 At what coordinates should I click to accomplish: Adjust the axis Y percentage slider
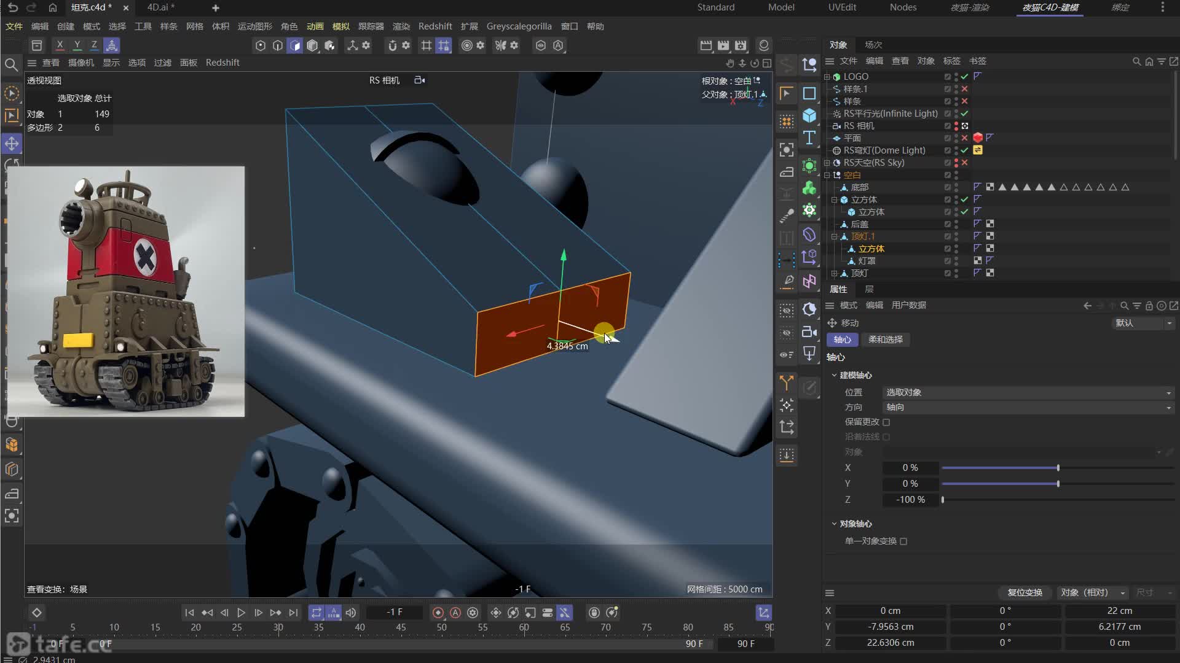tap(1058, 484)
